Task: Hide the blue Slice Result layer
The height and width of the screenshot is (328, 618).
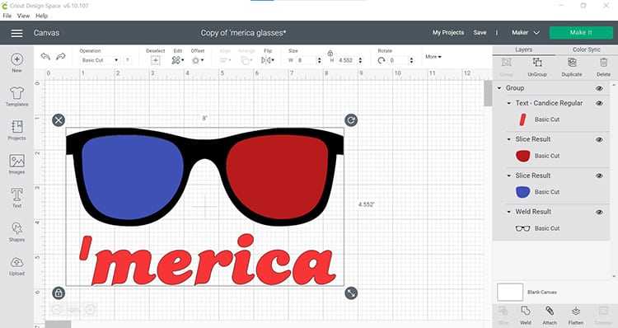Action: pyautogui.click(x=600, y=176)
